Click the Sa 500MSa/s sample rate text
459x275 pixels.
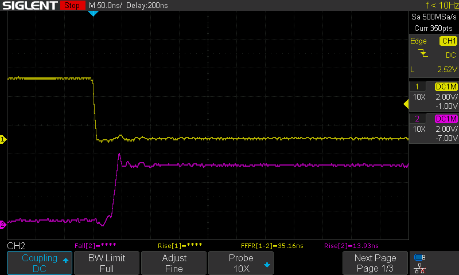pos(434,17)
